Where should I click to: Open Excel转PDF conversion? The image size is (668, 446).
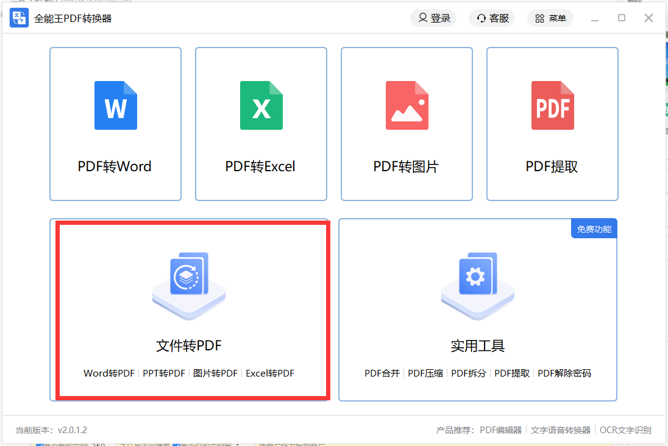(x=271, y=373)
